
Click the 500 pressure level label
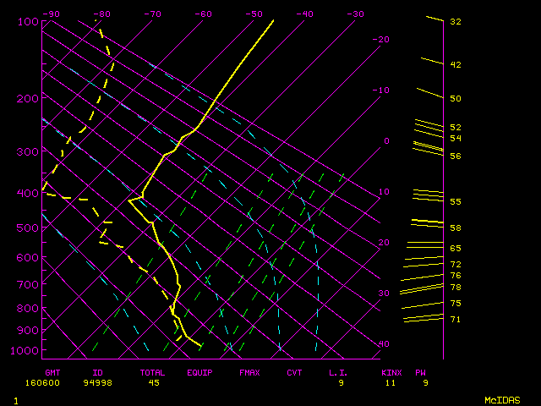click(28, 228)
